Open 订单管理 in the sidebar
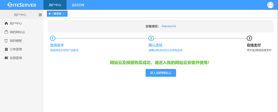Viewport: 278px width, 112px height. tap(16, 49)
